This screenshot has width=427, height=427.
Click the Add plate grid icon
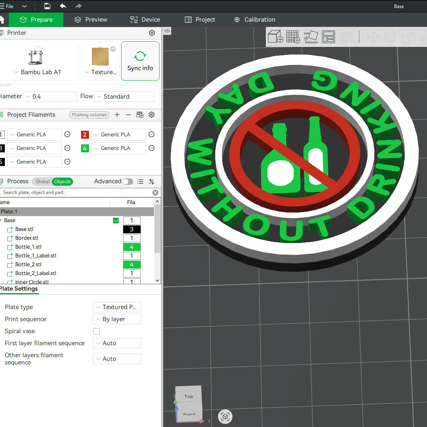293,36
